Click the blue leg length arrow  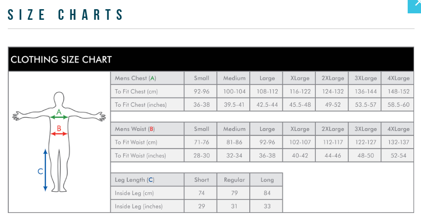tap(45, 170)
